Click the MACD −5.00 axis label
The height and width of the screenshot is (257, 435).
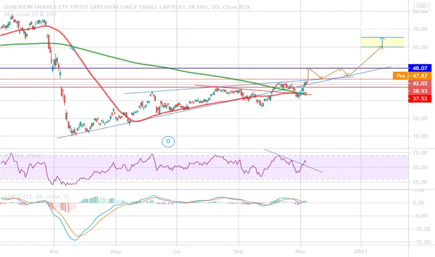pyautogui.click(x=420, y=216)
